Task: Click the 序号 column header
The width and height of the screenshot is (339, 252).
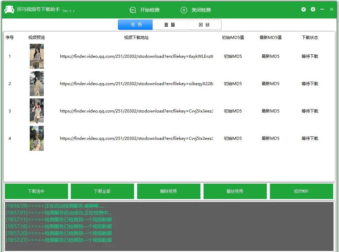Action: (x=10, y=37)
